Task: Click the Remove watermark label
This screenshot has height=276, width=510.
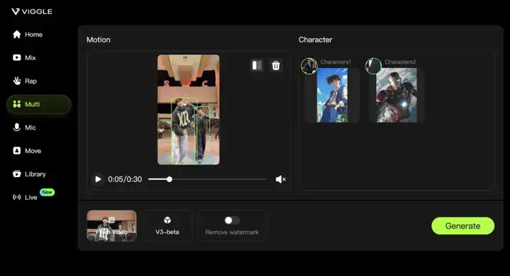Action: click(x=232, y=232)
